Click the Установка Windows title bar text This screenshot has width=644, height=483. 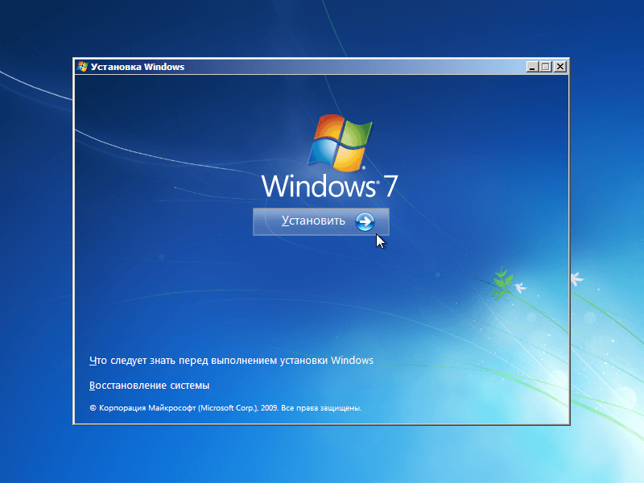click(x=138, y=67)
